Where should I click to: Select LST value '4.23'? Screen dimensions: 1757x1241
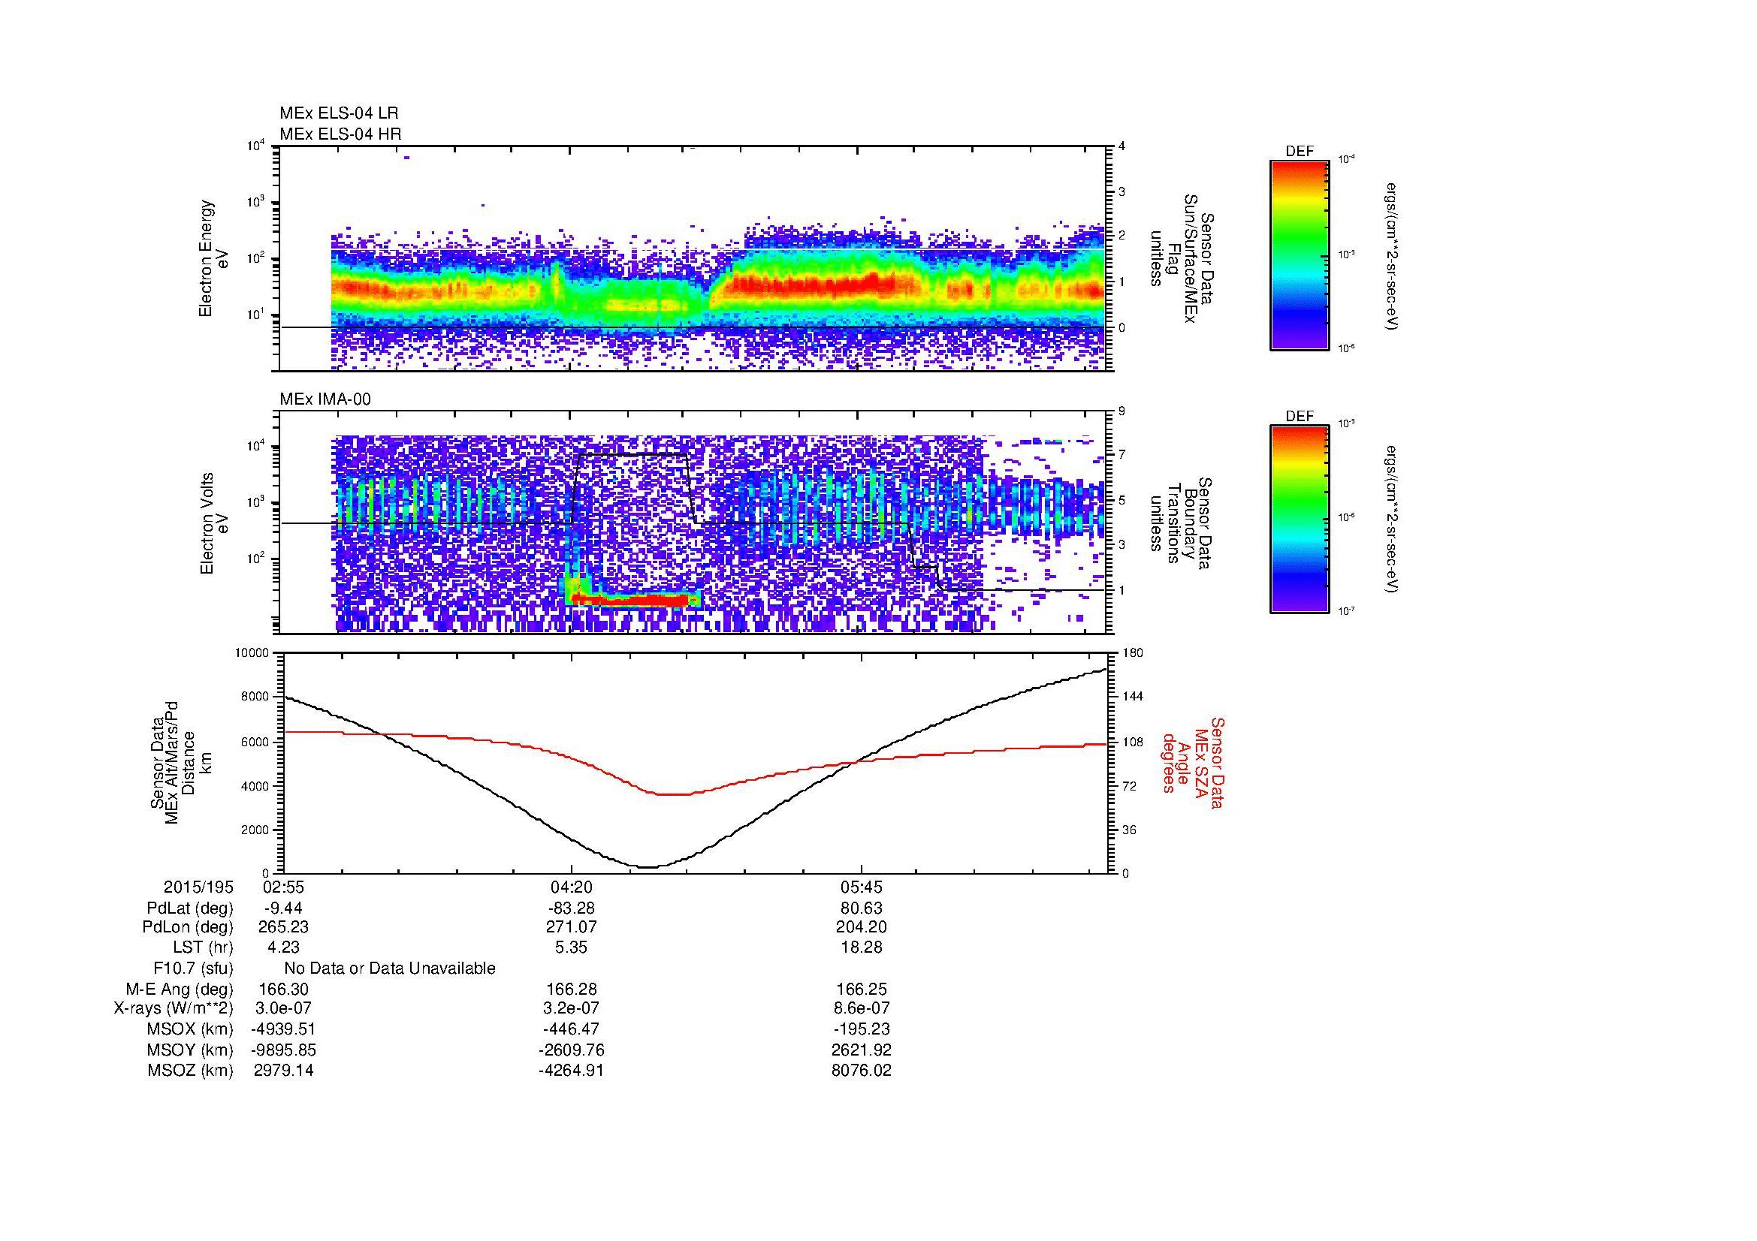pos(283,947)
